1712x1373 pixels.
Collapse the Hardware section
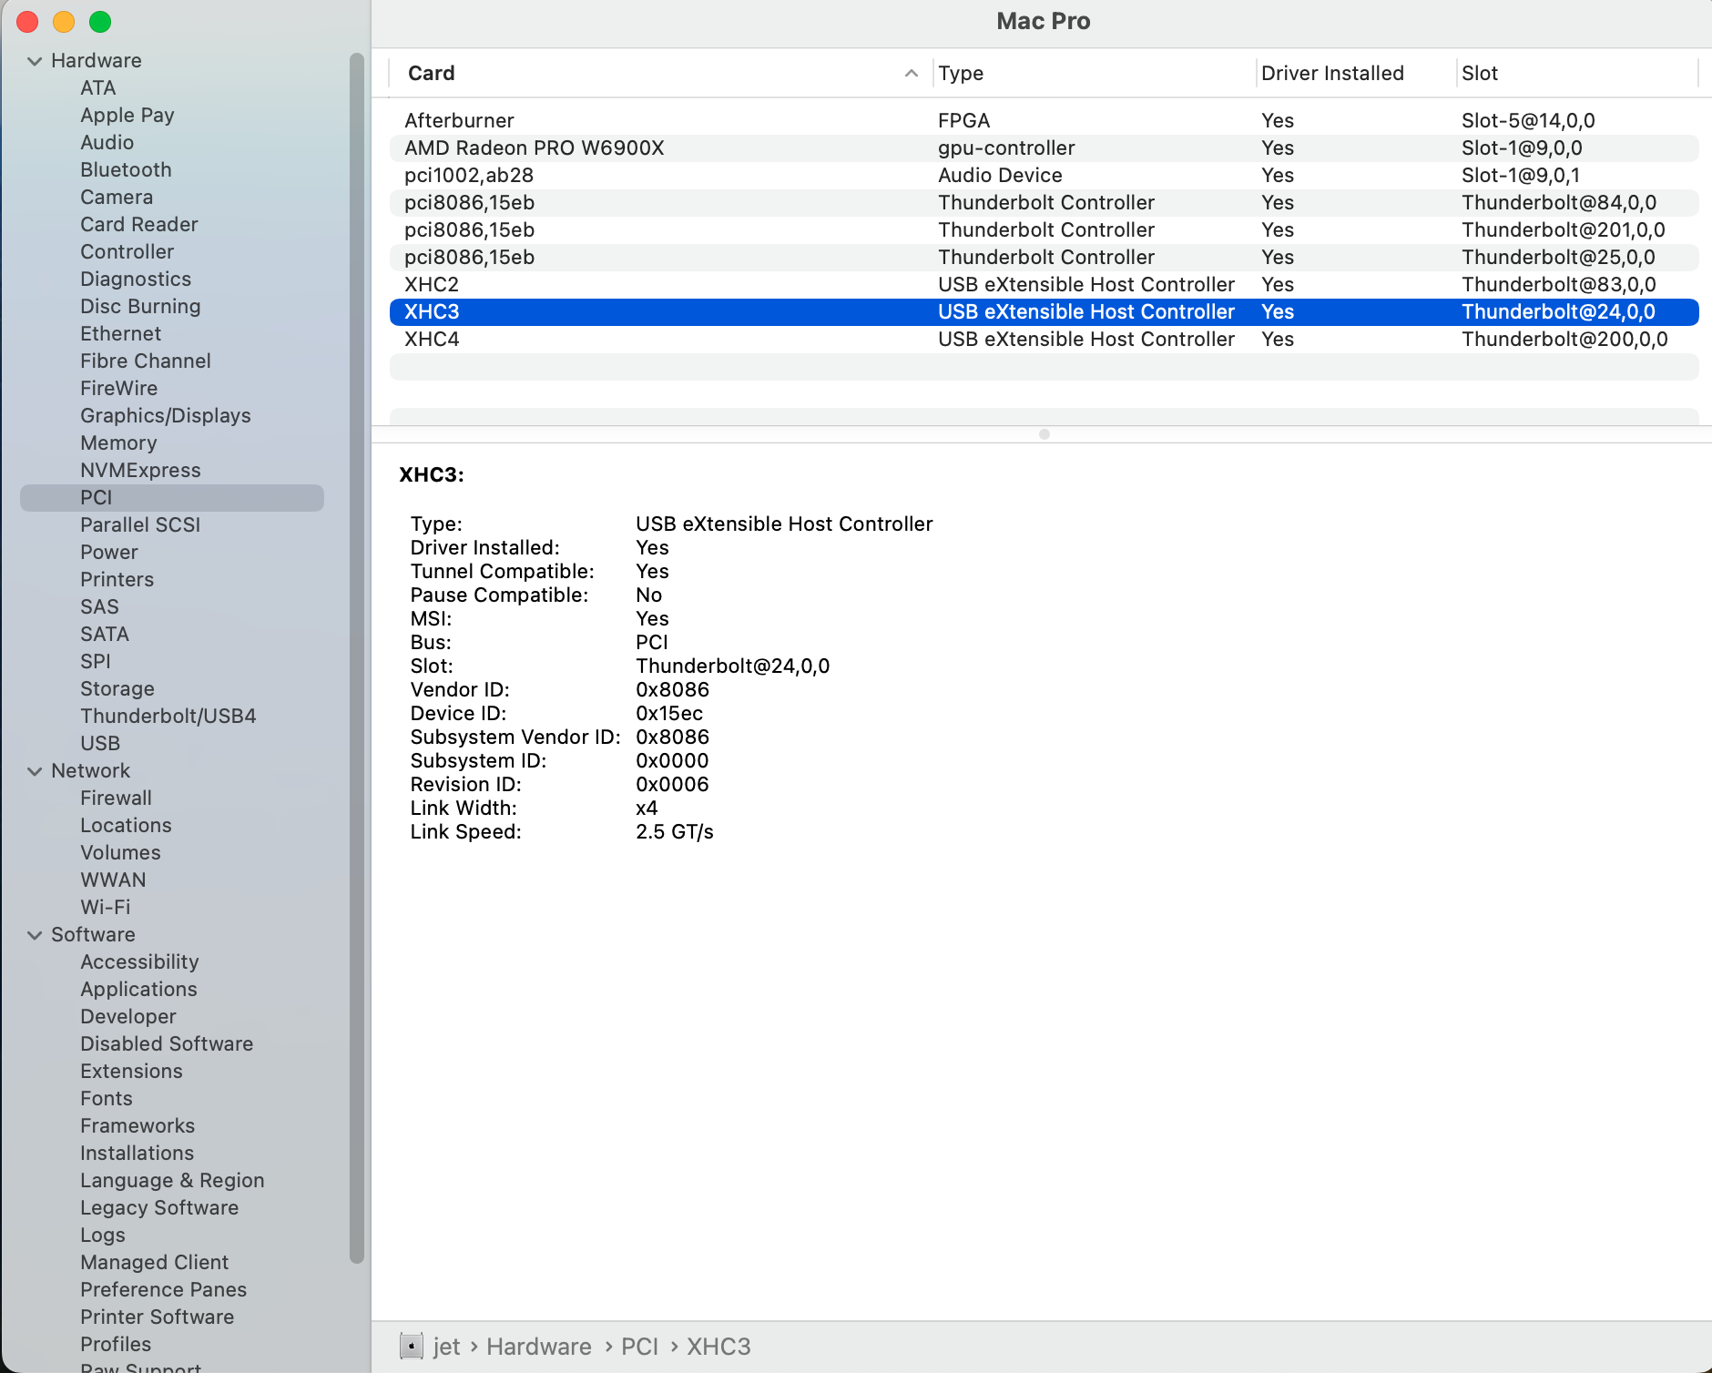click(35, 61)
